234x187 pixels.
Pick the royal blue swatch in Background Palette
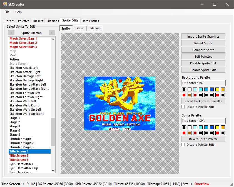[212, 89]
